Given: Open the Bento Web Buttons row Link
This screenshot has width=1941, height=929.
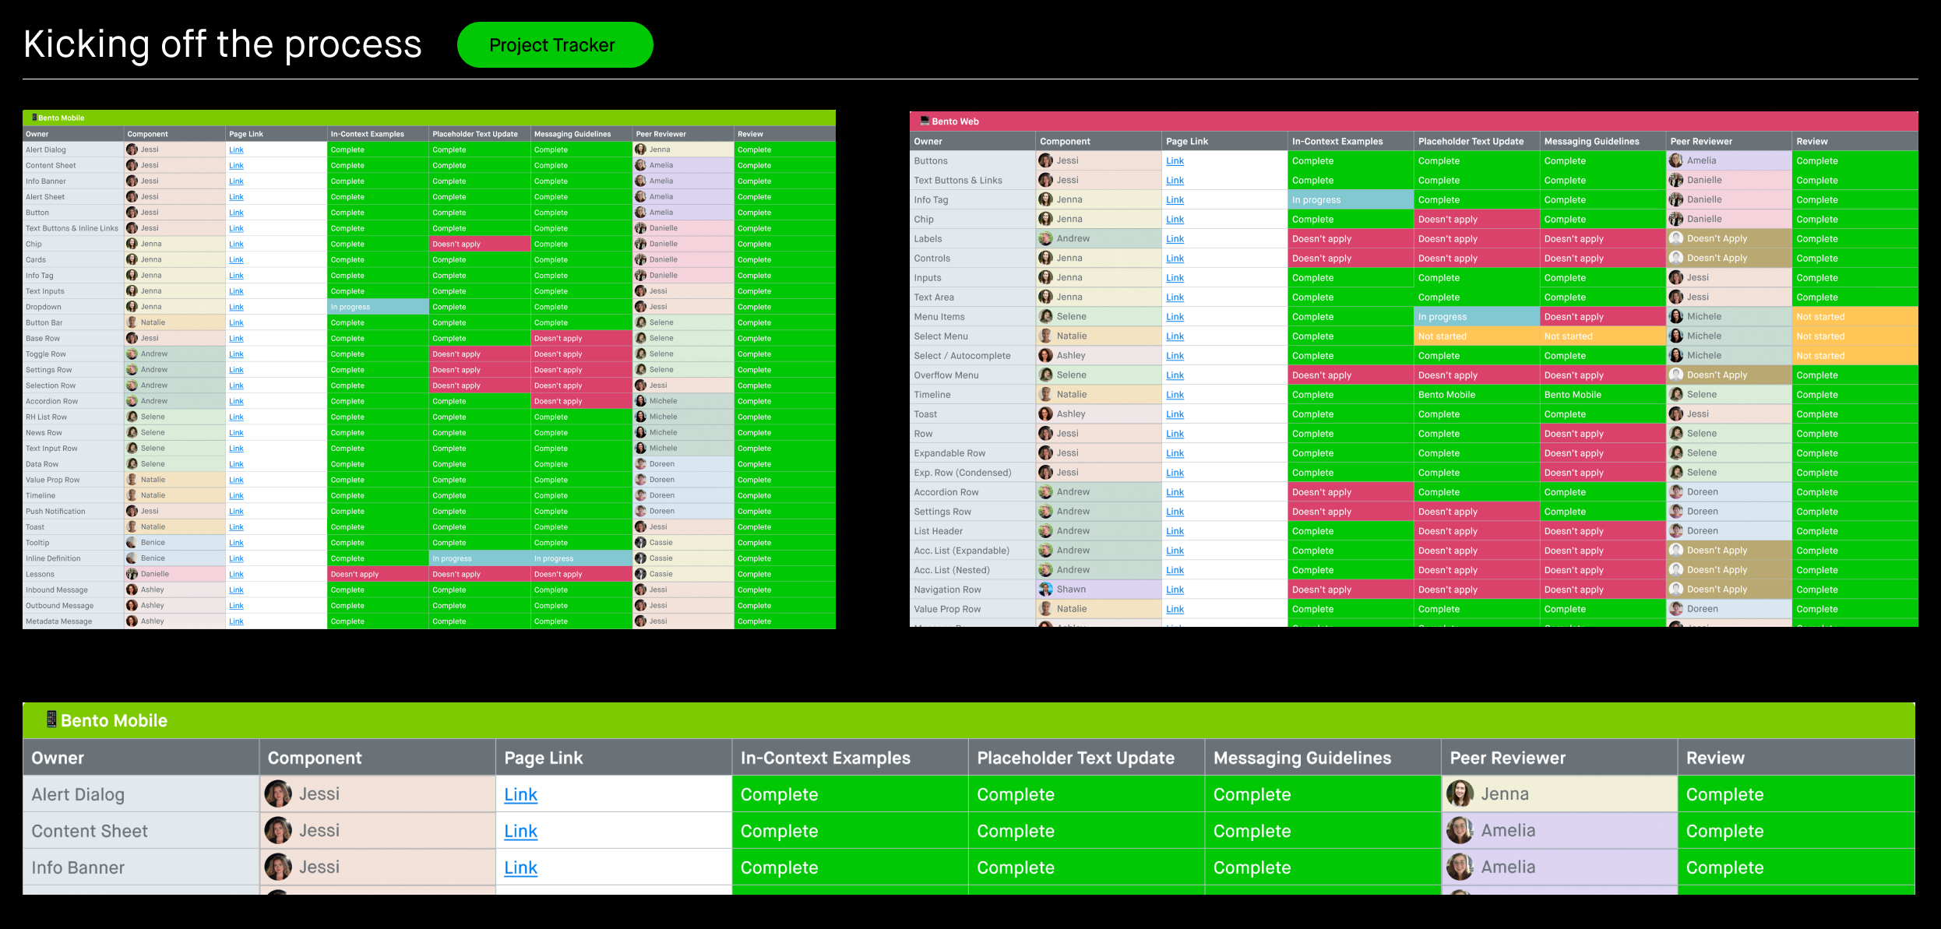Looking at the screenshot, I should pyautogui.click(x=1175, y=161).
